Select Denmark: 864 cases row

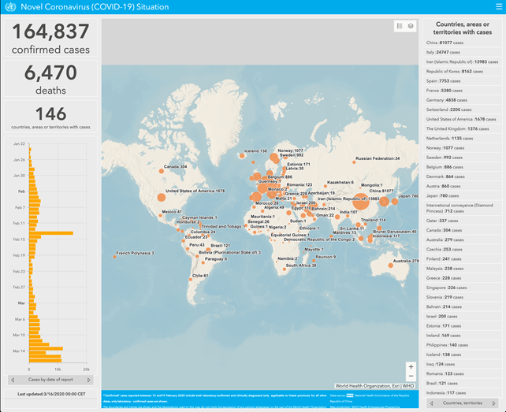pyautogui.click(x=463, y=176)
